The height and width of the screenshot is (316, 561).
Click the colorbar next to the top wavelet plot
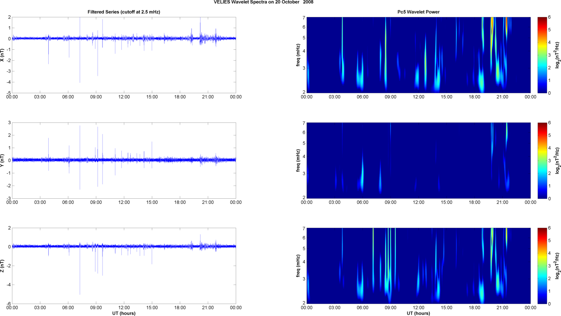click(x=542, y=55)
